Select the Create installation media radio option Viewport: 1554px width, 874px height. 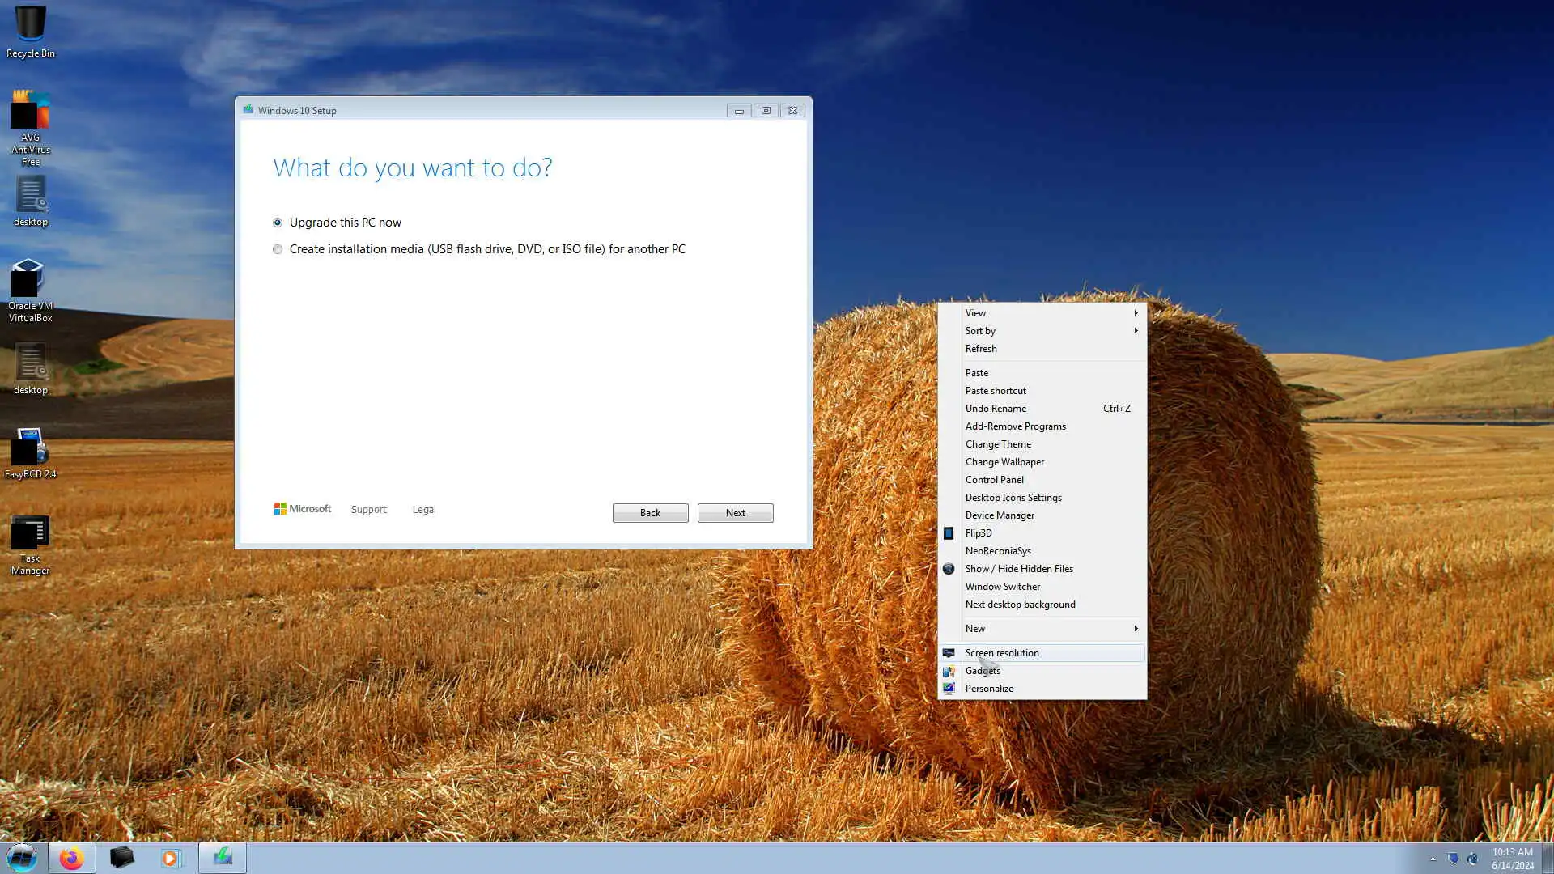tap(278, 249)
